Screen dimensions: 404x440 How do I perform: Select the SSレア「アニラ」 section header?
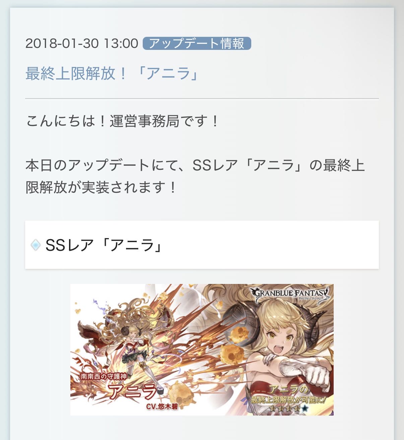click(x=202, y=245)
